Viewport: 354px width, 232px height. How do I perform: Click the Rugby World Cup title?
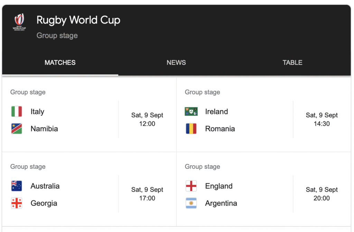click(x=78, y=20)
